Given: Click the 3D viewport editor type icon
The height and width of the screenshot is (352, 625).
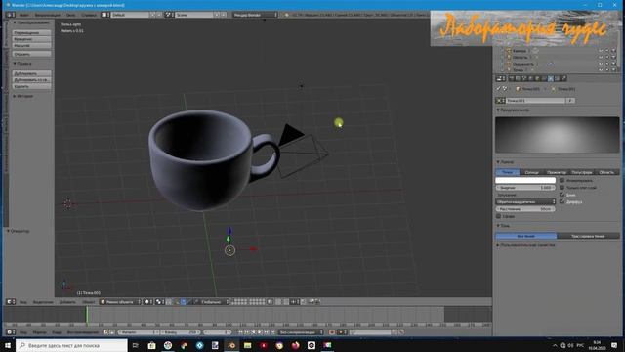Looking at the screenshot, I should [11, 302].
